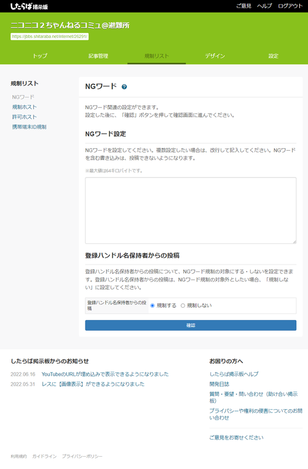This screenshot has width=308, height=469.
Task: Click the NGワード設定 section heading
Action: coord(105,134)
